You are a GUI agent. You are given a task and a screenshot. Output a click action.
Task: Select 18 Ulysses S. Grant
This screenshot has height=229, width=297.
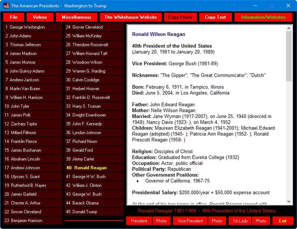click(33, 177)
